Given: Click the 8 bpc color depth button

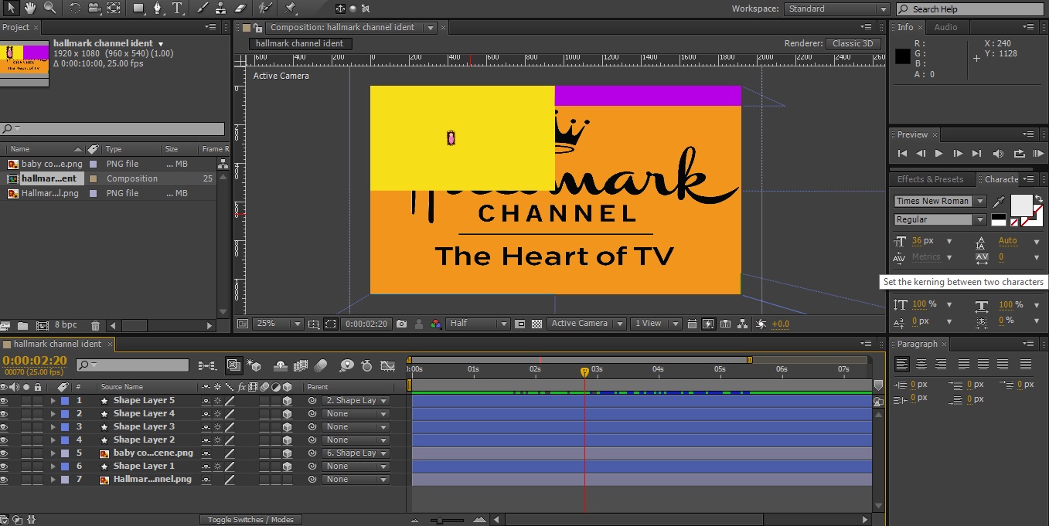Looking at the screenshot, I should click(x=66, y=326).
